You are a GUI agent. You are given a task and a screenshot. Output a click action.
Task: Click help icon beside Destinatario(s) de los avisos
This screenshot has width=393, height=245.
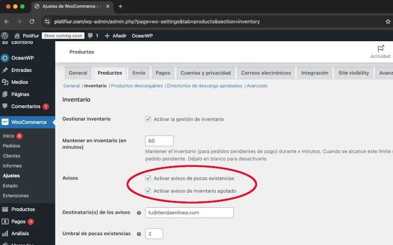(139, 213)
